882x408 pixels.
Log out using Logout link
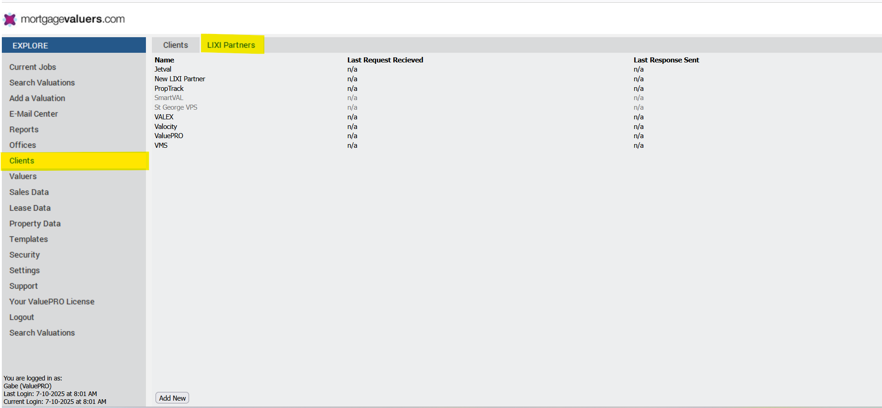tap(22, 317)
